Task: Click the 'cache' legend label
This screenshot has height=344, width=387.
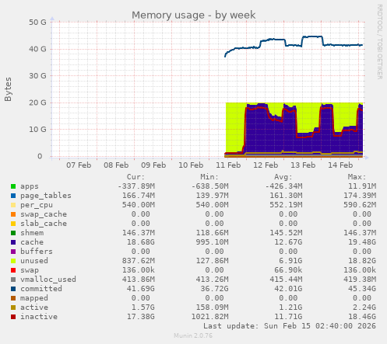Action: tap(32, 242)
